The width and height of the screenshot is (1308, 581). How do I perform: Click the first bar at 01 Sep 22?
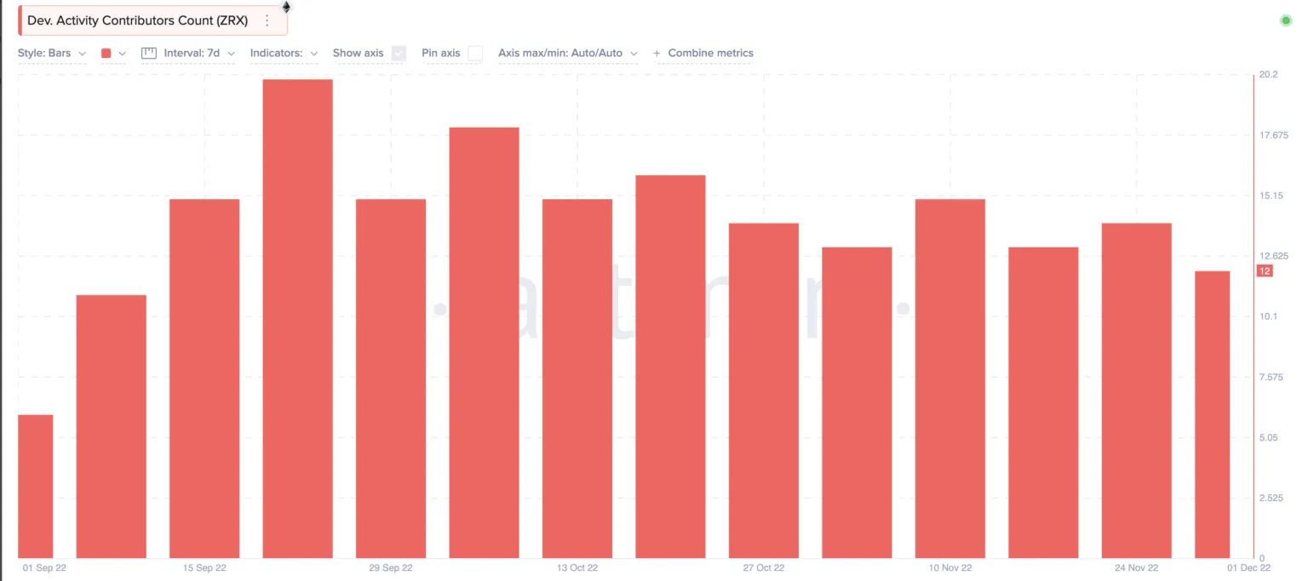(x=35, y=487)
